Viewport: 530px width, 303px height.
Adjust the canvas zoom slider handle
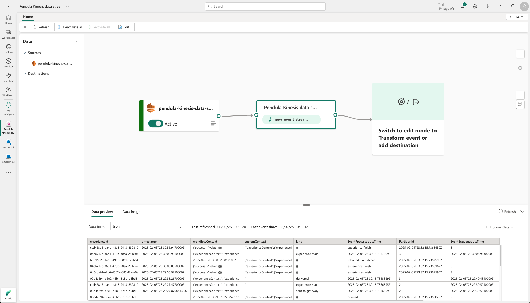point(520,68)
